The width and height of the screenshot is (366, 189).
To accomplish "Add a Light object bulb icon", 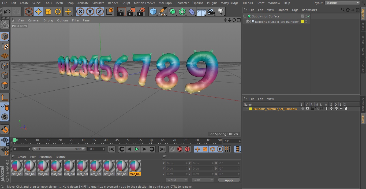I will [221, 12].
